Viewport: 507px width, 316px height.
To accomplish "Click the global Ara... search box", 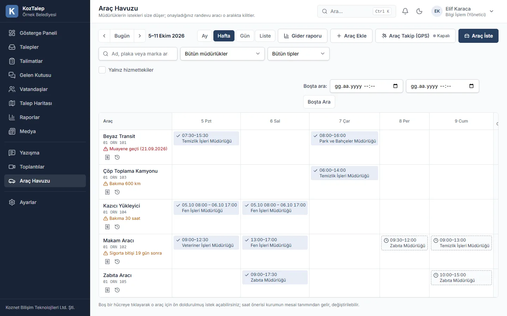I will [x=357, y=11].
